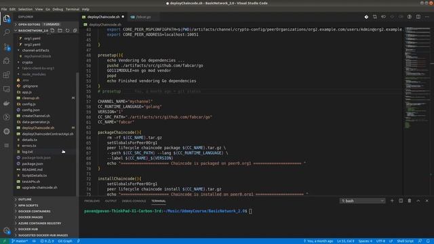Open the Docker view in activity bar

6,103
